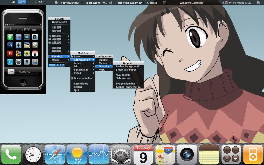This screenshot has width=264, height=165.
Task: Expand the 快速启动 submenu
Action: click(x=59, y=43)
